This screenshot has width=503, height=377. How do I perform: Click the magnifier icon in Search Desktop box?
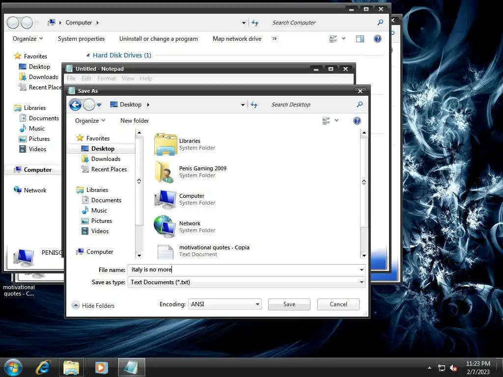(x=360, y=105)
